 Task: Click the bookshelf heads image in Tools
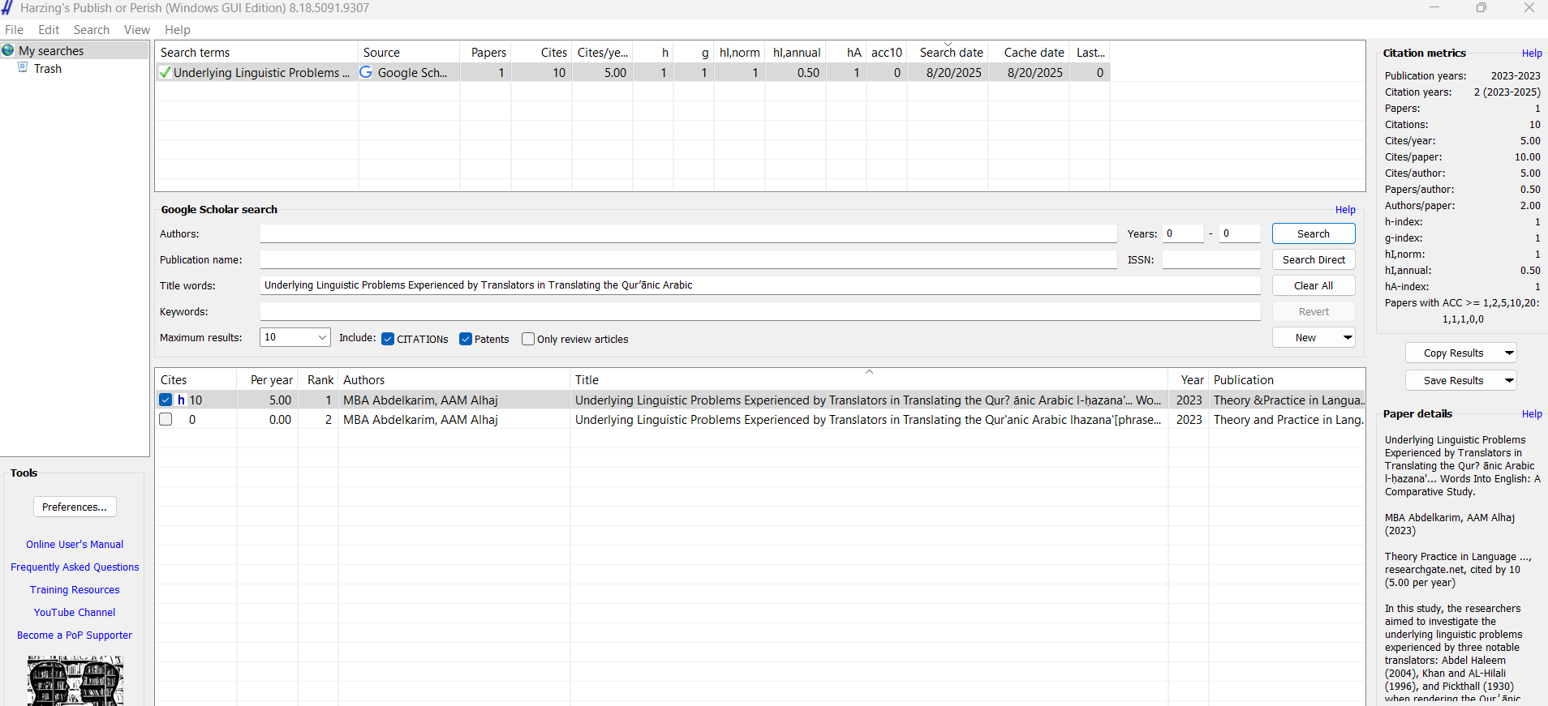coord(75,681)
